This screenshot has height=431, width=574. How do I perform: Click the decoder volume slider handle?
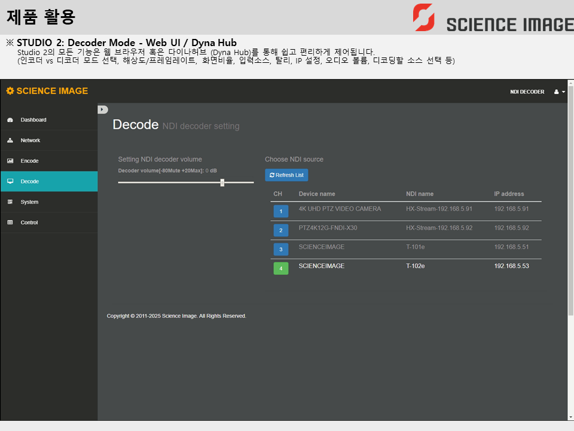pos(222,183)
